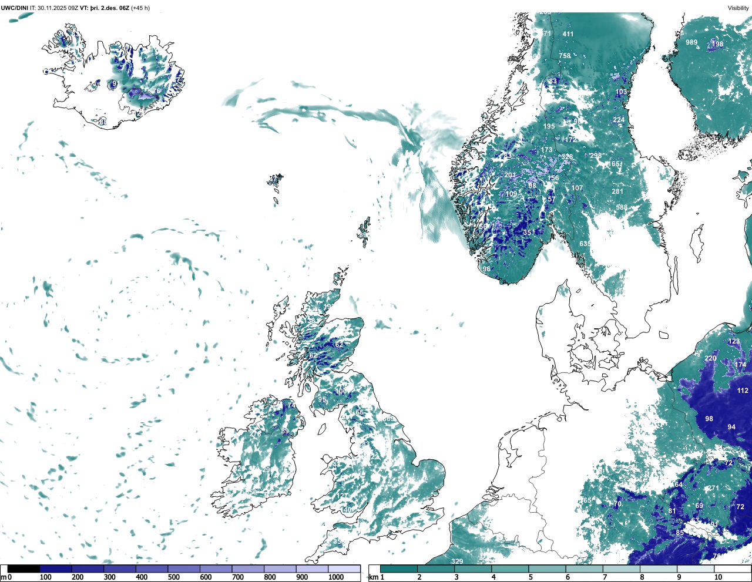The width and height of the screenshot is (752, 582).
Task: Click the legend swatch between 700 and 800 m
Action: tap(248, 569)
